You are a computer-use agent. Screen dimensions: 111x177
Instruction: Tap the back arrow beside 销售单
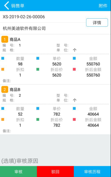pyautogui.click(x=6, y=5)
